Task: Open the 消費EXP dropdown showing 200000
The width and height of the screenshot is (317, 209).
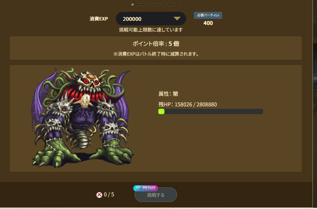Action: 151,18
